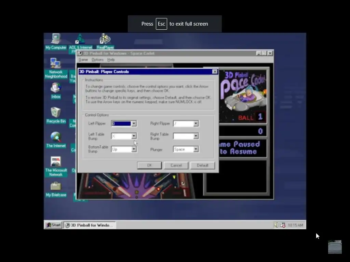Open the My Computer desktop icon

[56, 41]
